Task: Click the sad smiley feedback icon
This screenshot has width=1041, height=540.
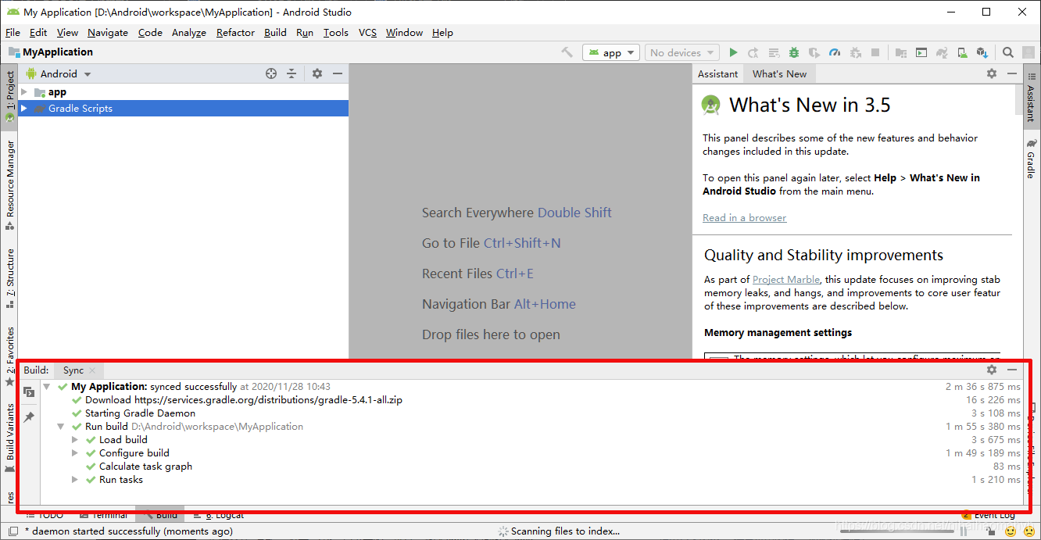Action: click(1029, 531)
